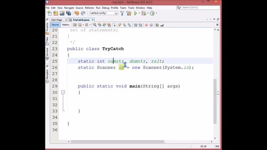The image size is (267, 150).
Task: Click the Last Edit icon in editor toolbar
Action: (75, 25)
